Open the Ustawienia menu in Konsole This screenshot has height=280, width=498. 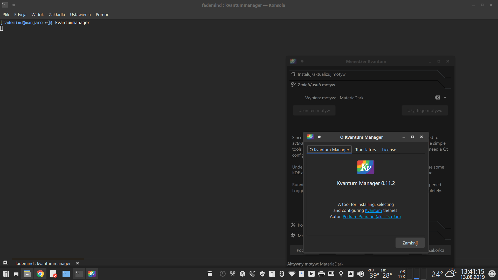80,15
